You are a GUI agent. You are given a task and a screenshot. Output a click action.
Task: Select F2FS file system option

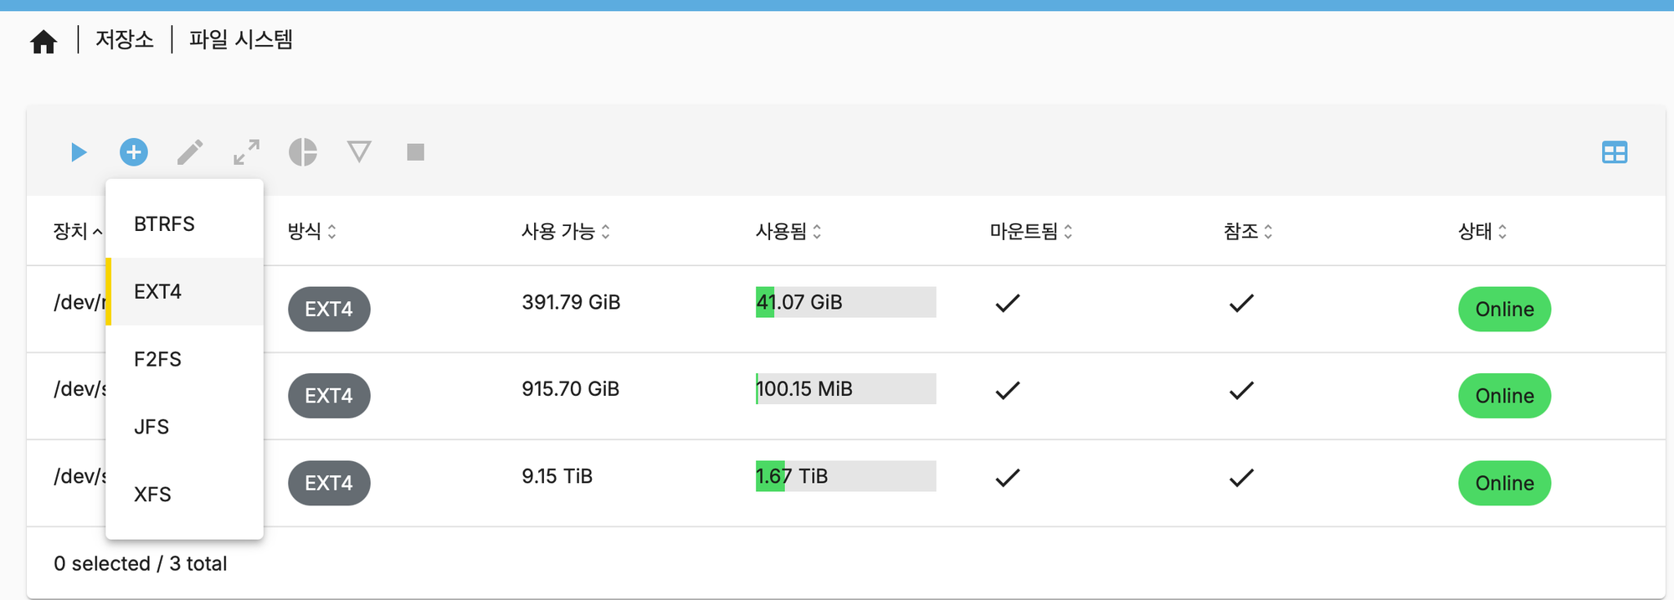click(184, 359)
